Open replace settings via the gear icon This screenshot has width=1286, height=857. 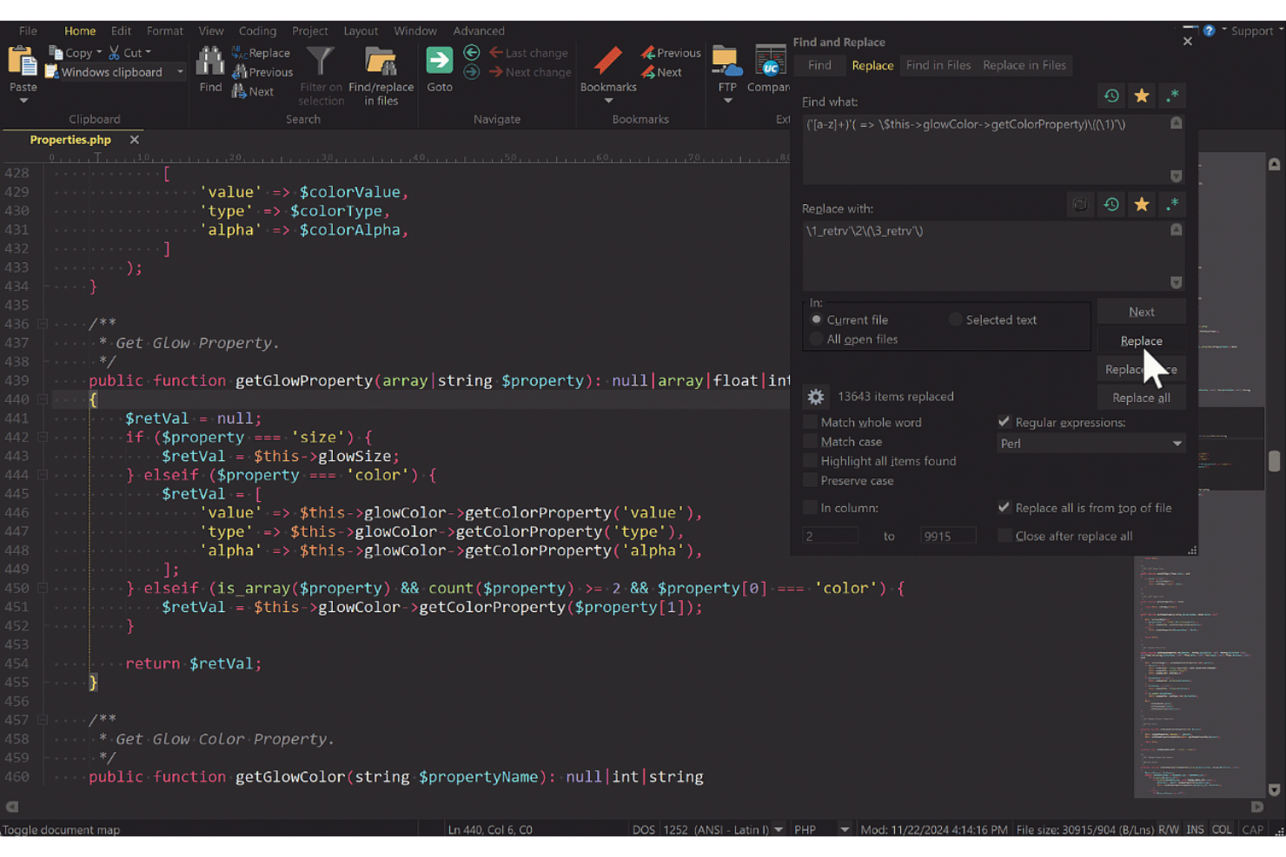[x=815, y=396]
